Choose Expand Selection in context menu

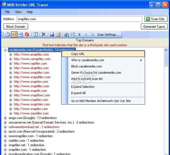103,87
